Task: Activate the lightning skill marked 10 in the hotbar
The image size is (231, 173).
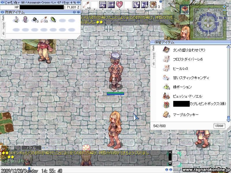Action: (145, 5)
